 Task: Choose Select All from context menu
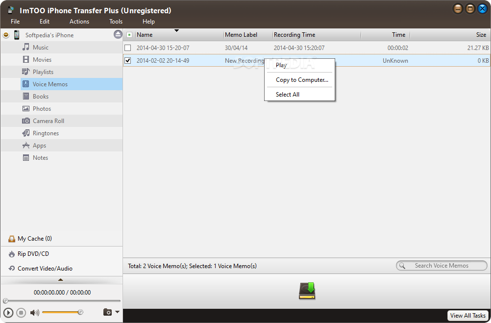[300, 94]
